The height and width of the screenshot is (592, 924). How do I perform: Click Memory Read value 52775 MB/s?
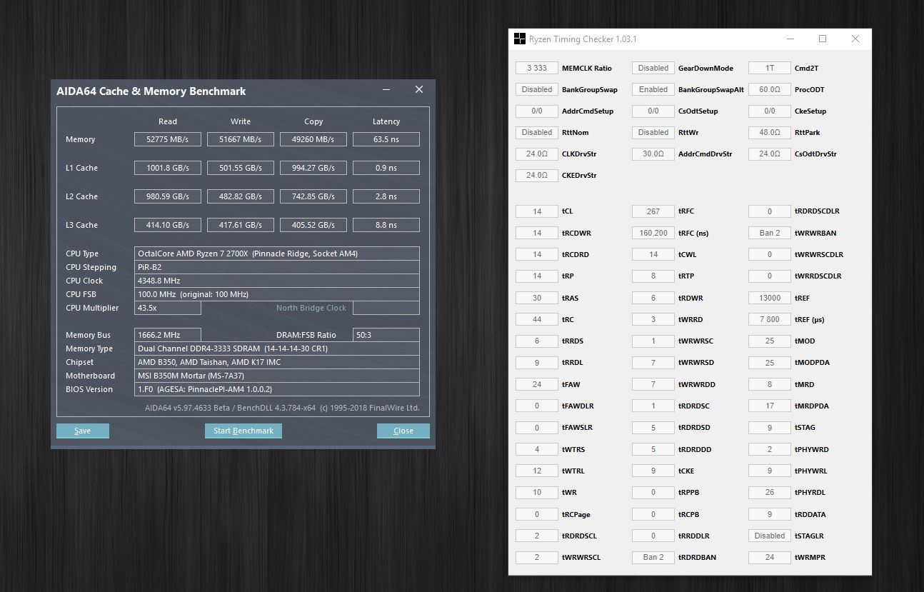point(168,139)
